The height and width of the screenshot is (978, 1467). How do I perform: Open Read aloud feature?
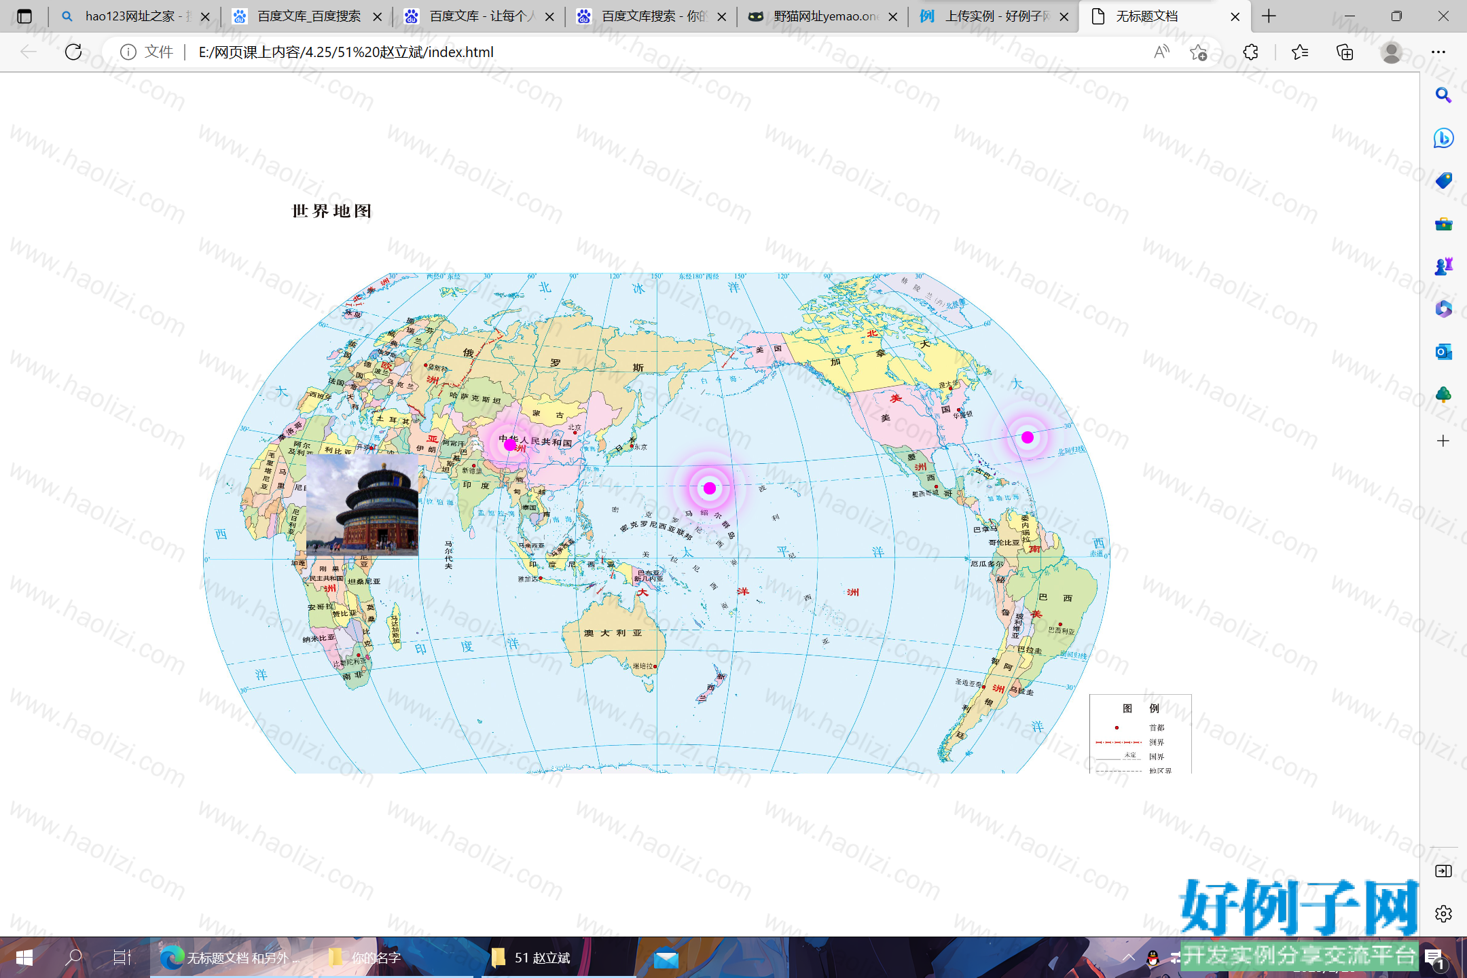pos(1161,52)
